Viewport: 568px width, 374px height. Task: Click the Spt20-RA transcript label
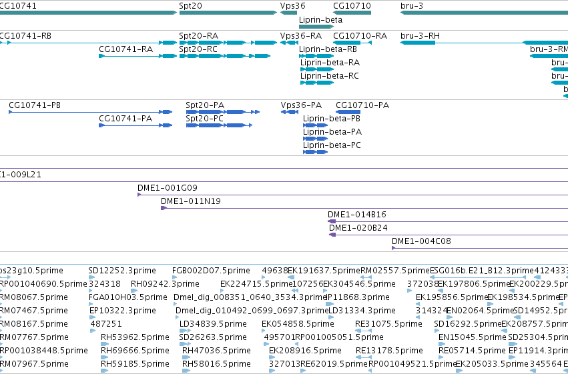click(198, 36)
